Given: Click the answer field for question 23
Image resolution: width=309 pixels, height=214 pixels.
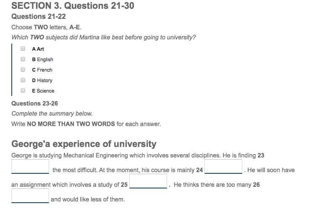Looking at the screenshot, I should click(x=30, y=166).
